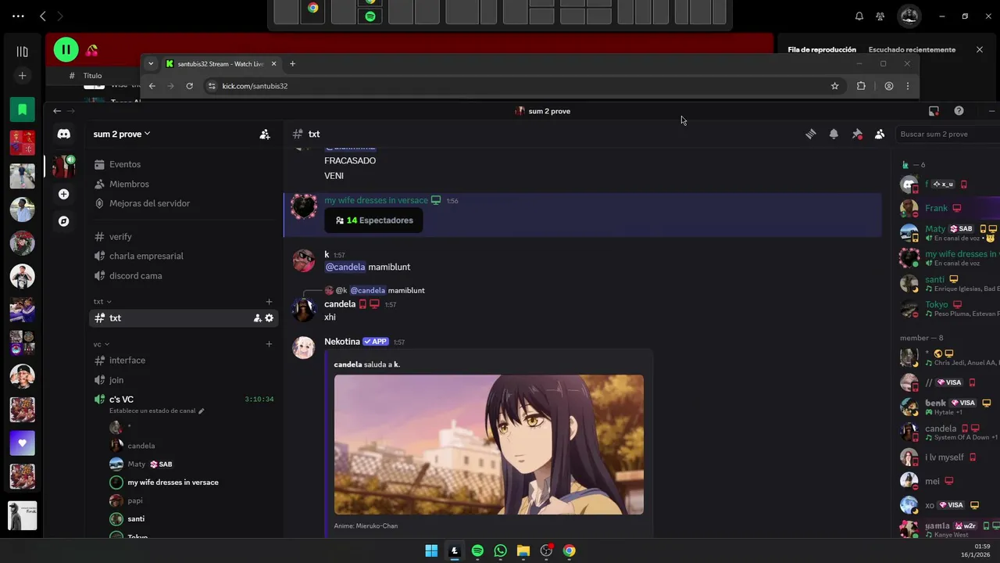Open Spotify from the taskbar
This screenshot has width=1000, height=563.
point(477,550)
